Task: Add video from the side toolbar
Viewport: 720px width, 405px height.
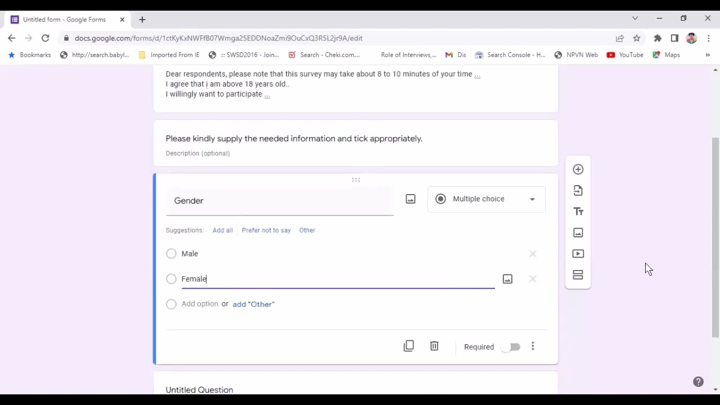Action: tap(578, 254)
